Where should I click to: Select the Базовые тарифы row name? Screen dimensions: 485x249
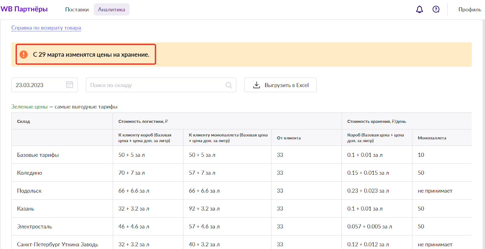click(x=38, y=155)
